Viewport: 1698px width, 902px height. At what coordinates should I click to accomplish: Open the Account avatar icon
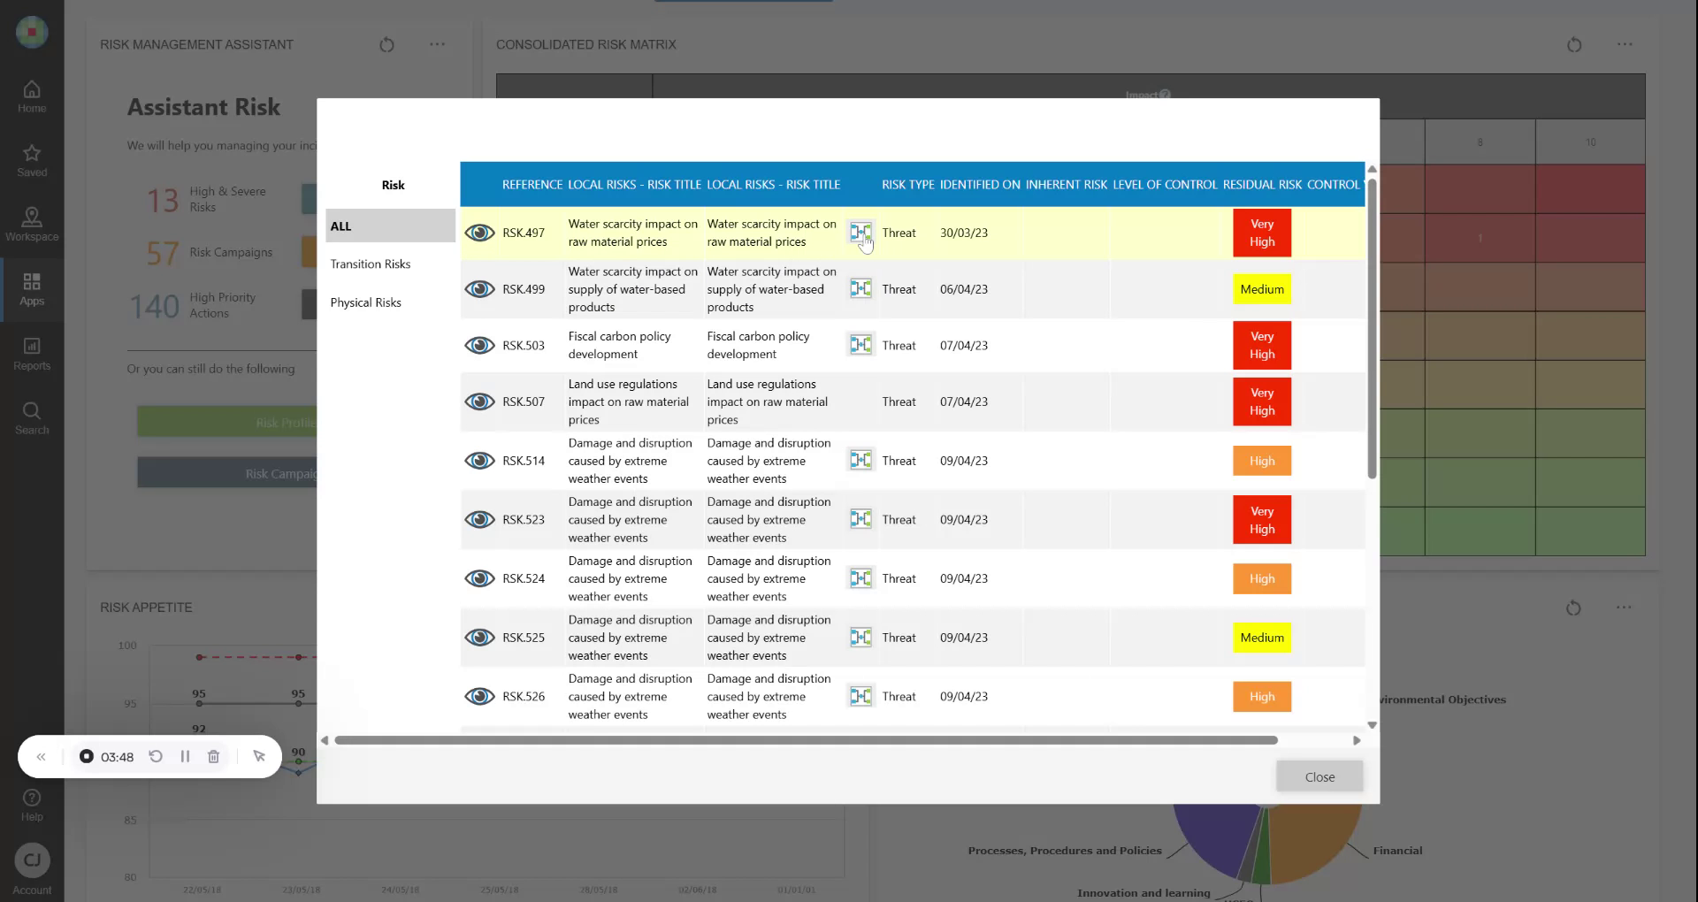(x=32, y=859)
